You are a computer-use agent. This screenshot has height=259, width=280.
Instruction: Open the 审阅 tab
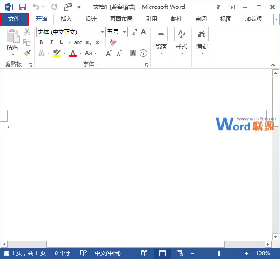point(201,19)
